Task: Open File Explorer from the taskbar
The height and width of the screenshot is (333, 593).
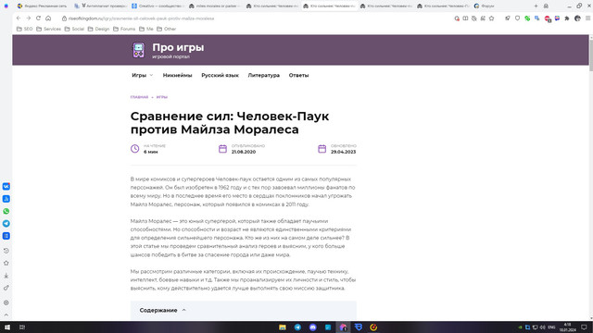Action: 283,327
